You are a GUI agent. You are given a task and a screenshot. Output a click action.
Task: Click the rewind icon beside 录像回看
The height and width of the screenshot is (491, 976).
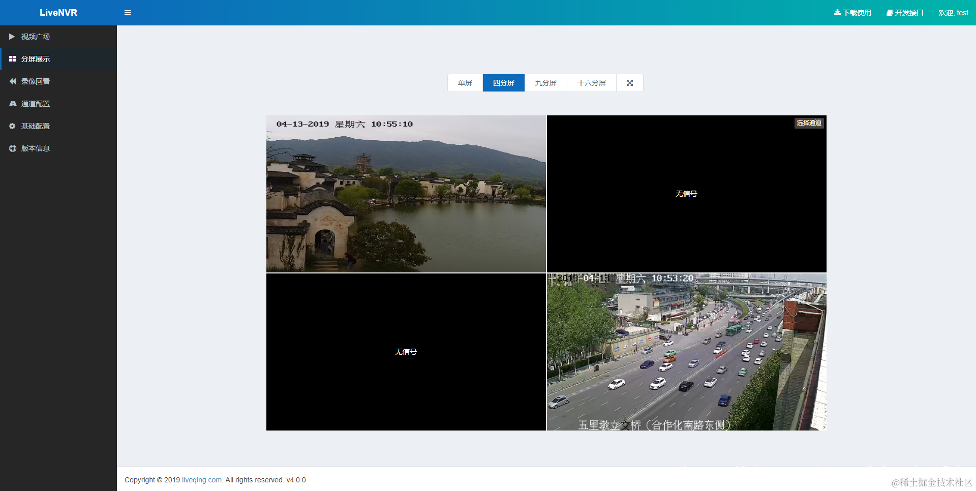13,81
